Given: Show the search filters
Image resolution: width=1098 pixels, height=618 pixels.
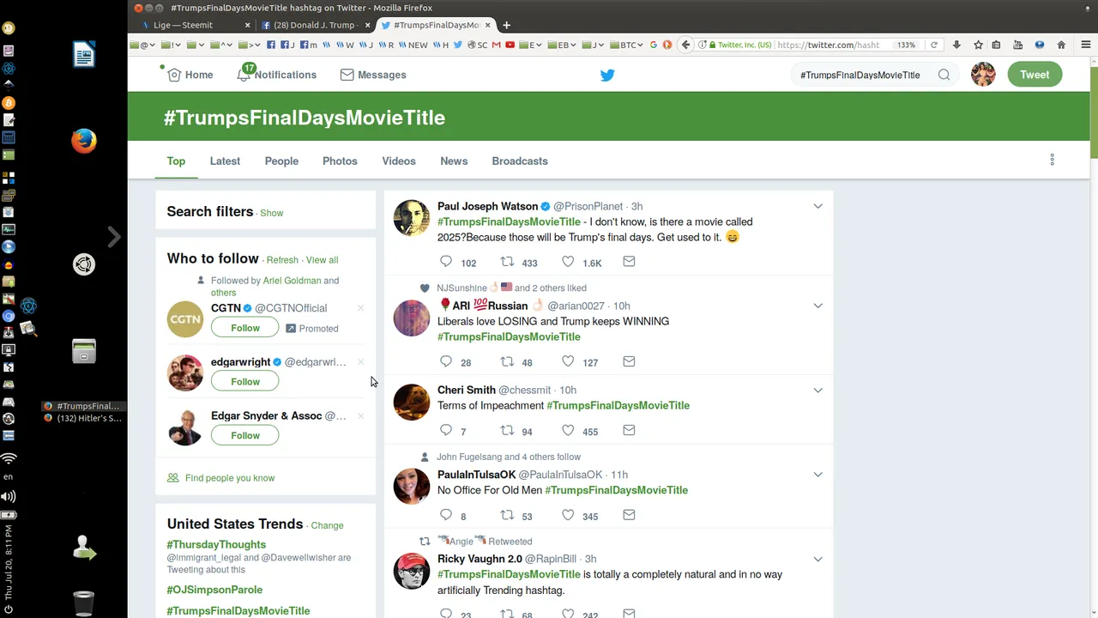Looking at the screenshot, I should pos(272,213).
